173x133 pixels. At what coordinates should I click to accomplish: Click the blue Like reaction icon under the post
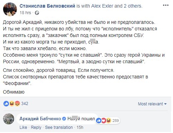(6, 104)
